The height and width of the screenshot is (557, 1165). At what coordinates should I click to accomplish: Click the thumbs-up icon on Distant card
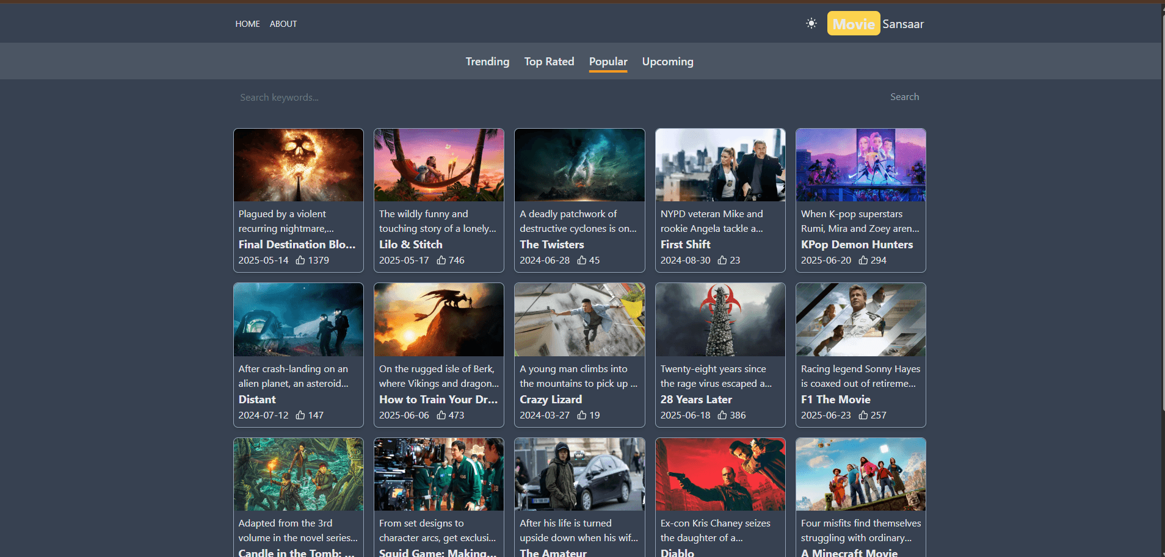click(x=300, y=415)
